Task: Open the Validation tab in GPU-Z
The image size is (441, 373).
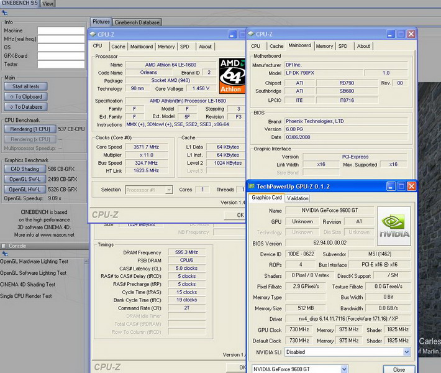Action: 298,198
